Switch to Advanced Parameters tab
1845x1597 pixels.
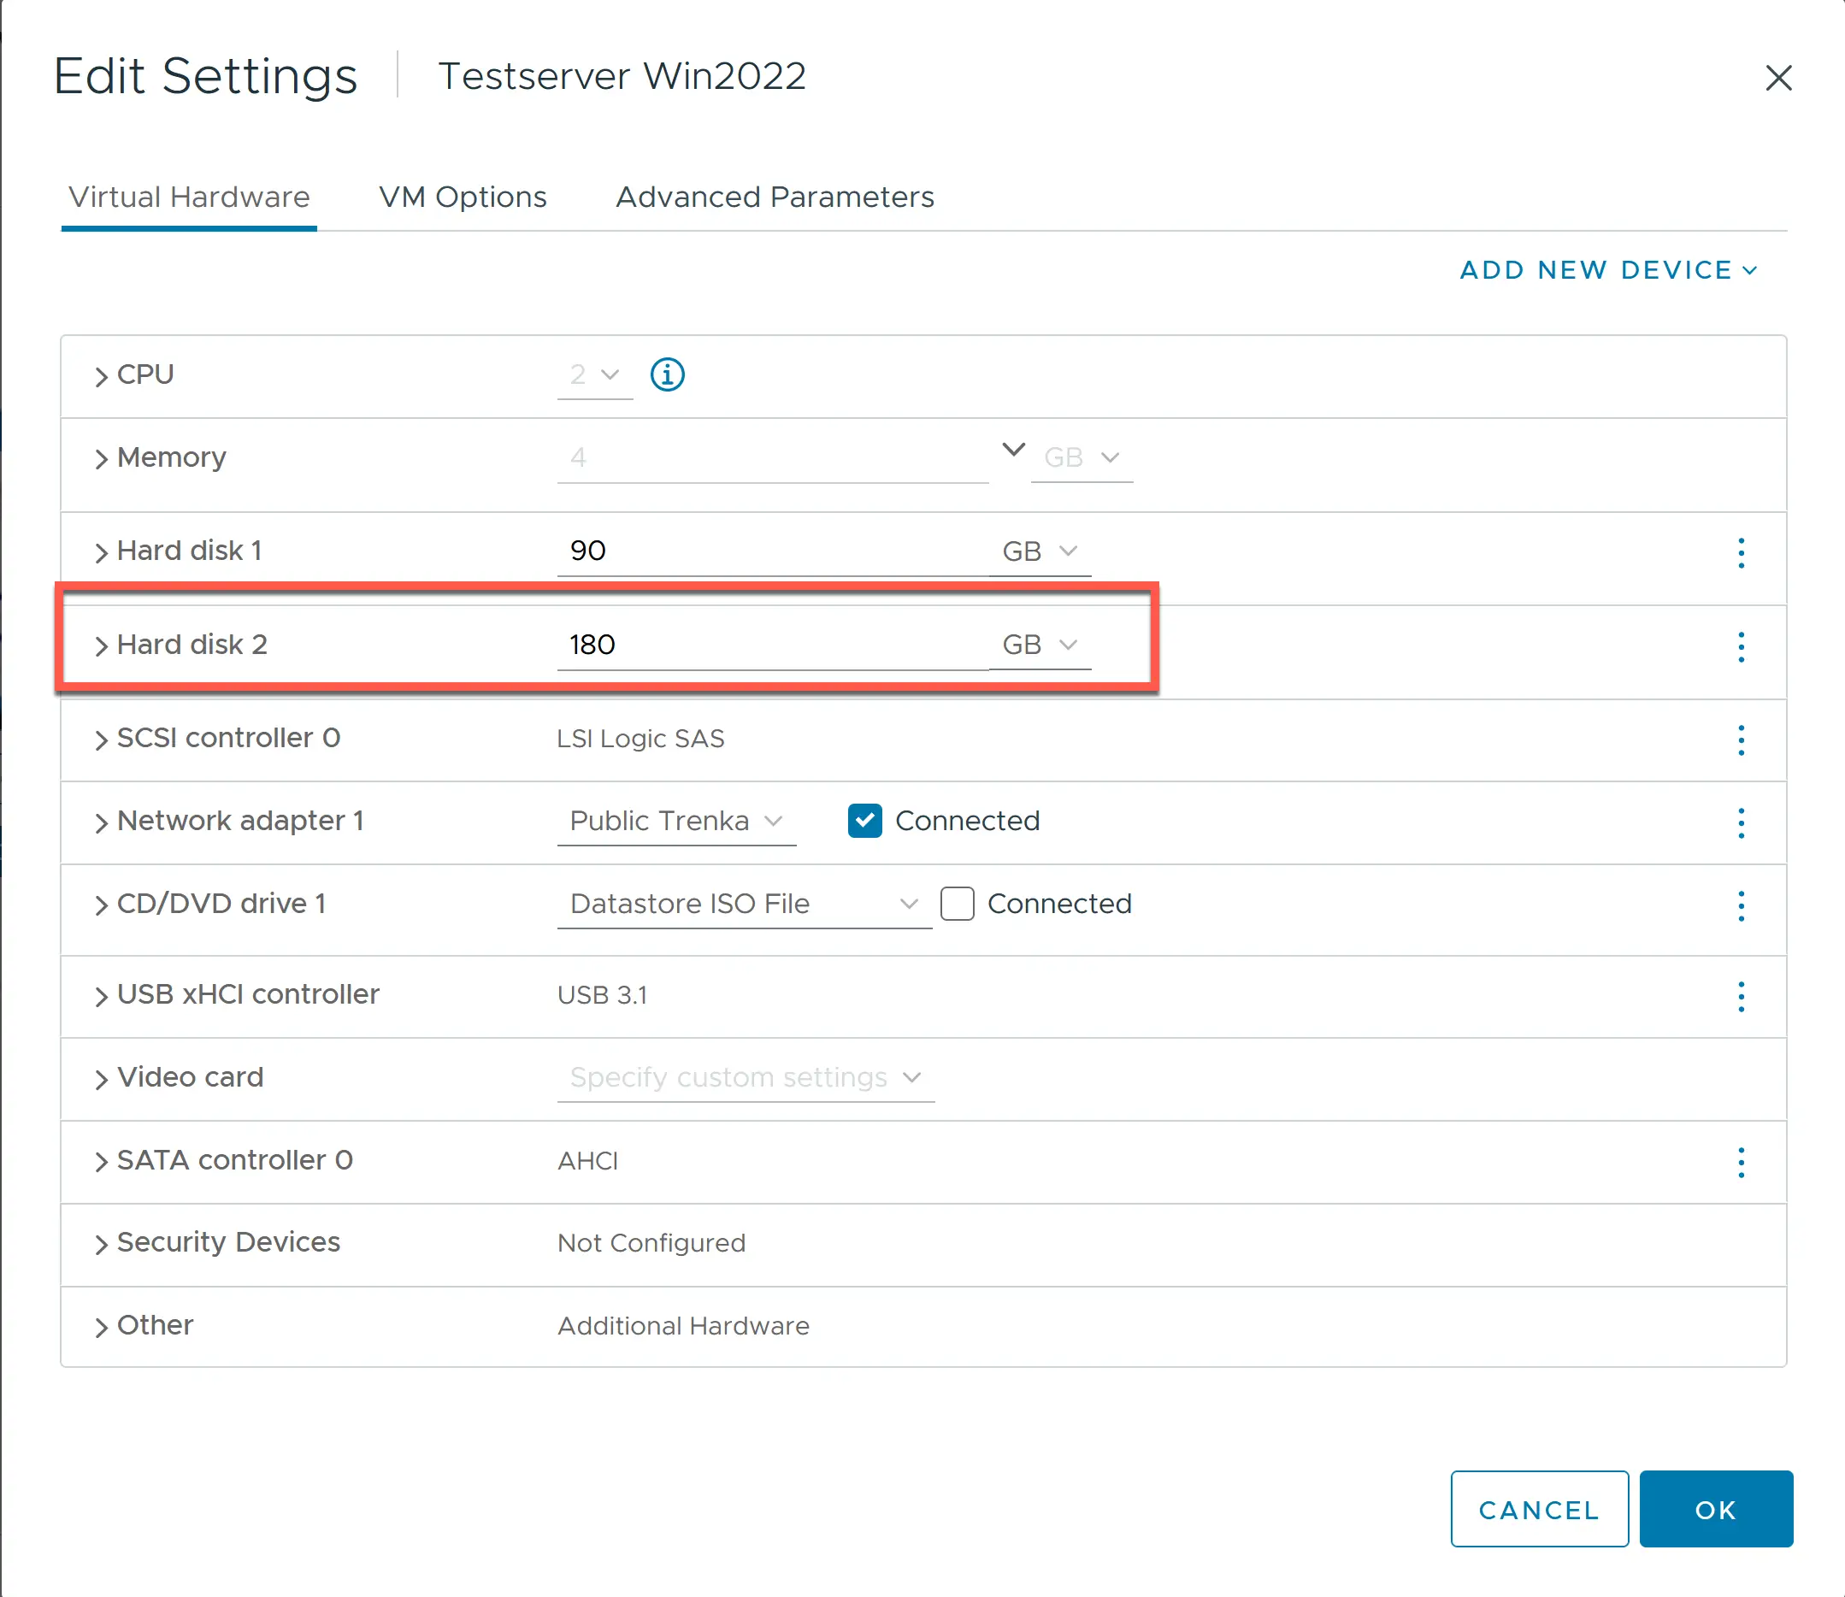[775, 197]
